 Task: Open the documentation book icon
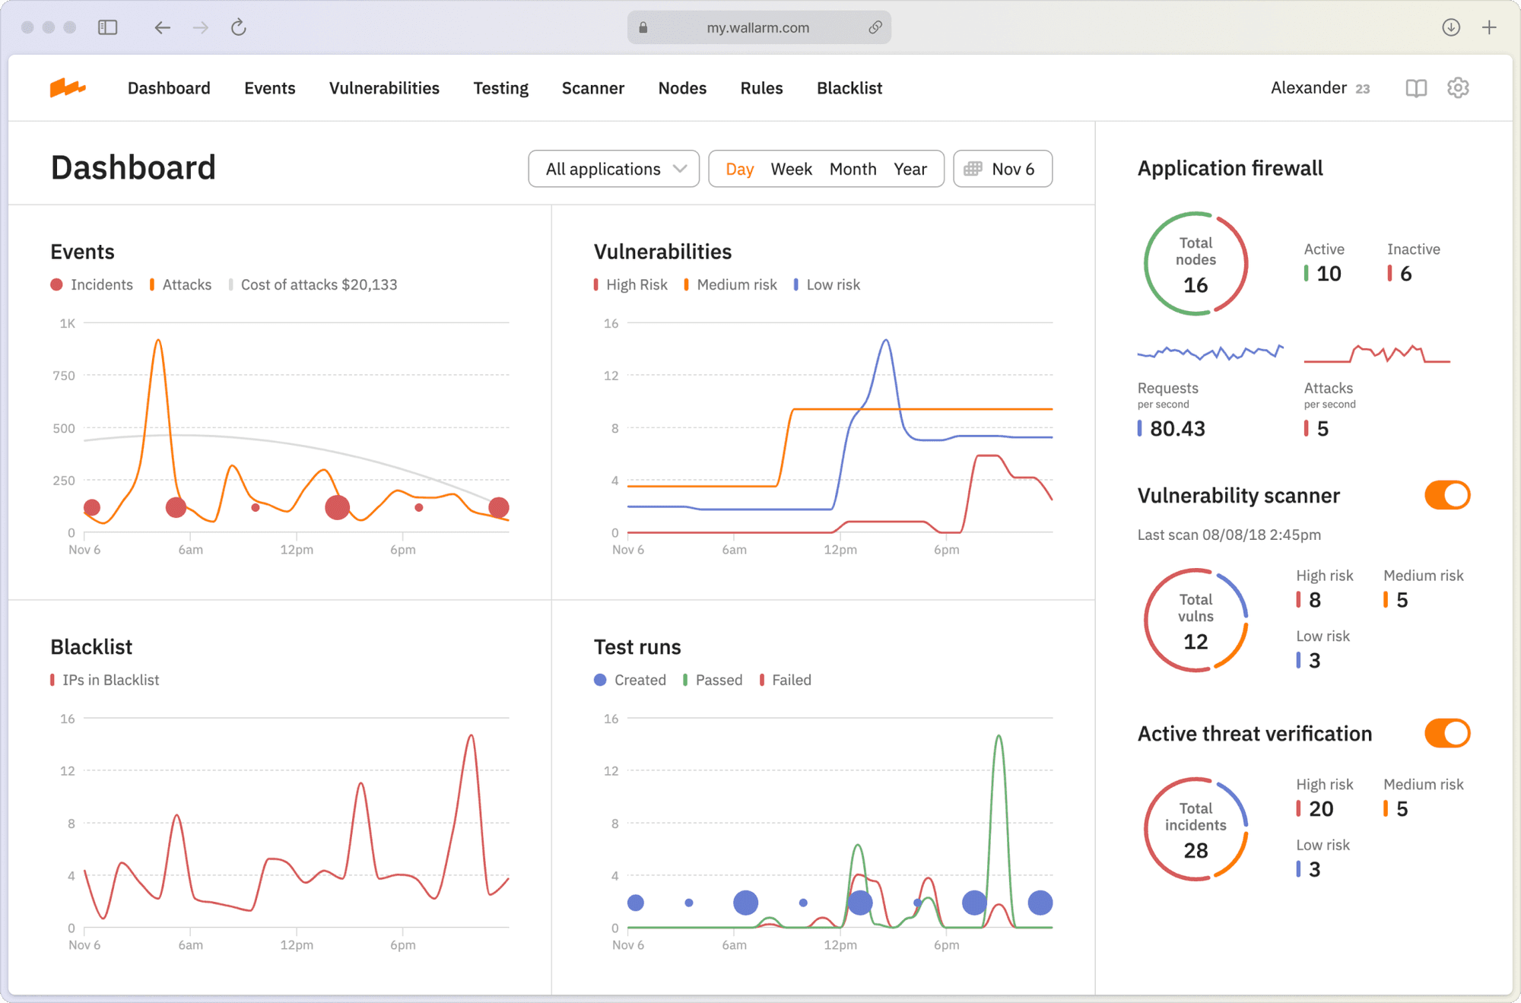pyautogui.click(x=1415, y=88)
